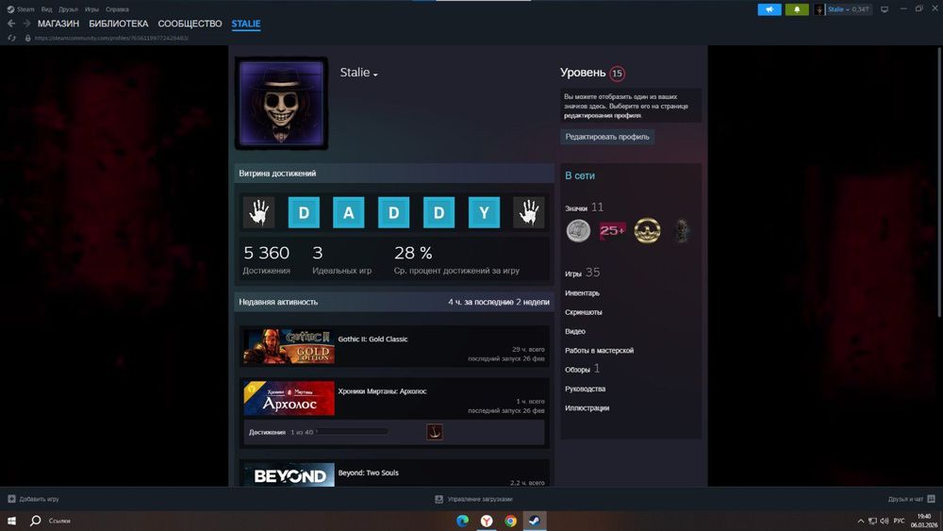Open the Инвентарь link
Viewport: 943px width, 531px height.
click(582, 293)
